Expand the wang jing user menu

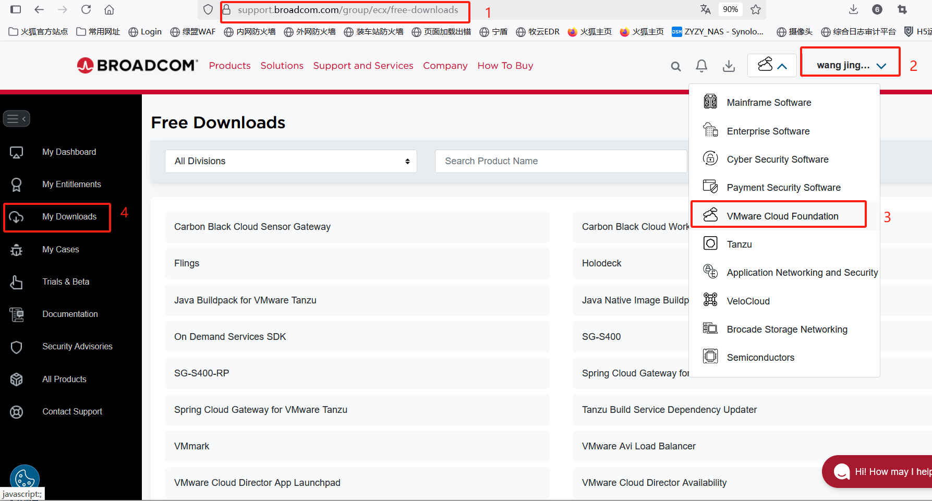[x=851, y=65]
